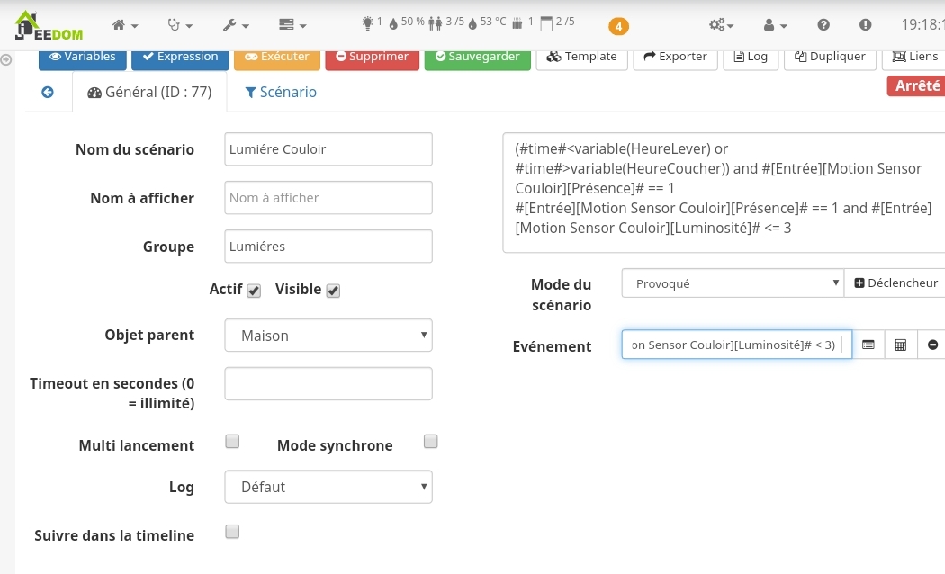Expand the Log level dropdown
The image size is (945, 574).
[328, 487]
